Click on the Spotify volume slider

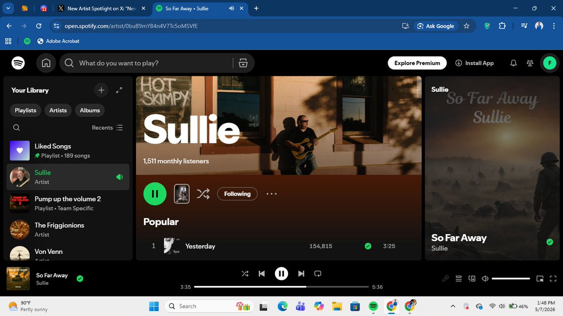pyautogui.click(x=510, y=279)
